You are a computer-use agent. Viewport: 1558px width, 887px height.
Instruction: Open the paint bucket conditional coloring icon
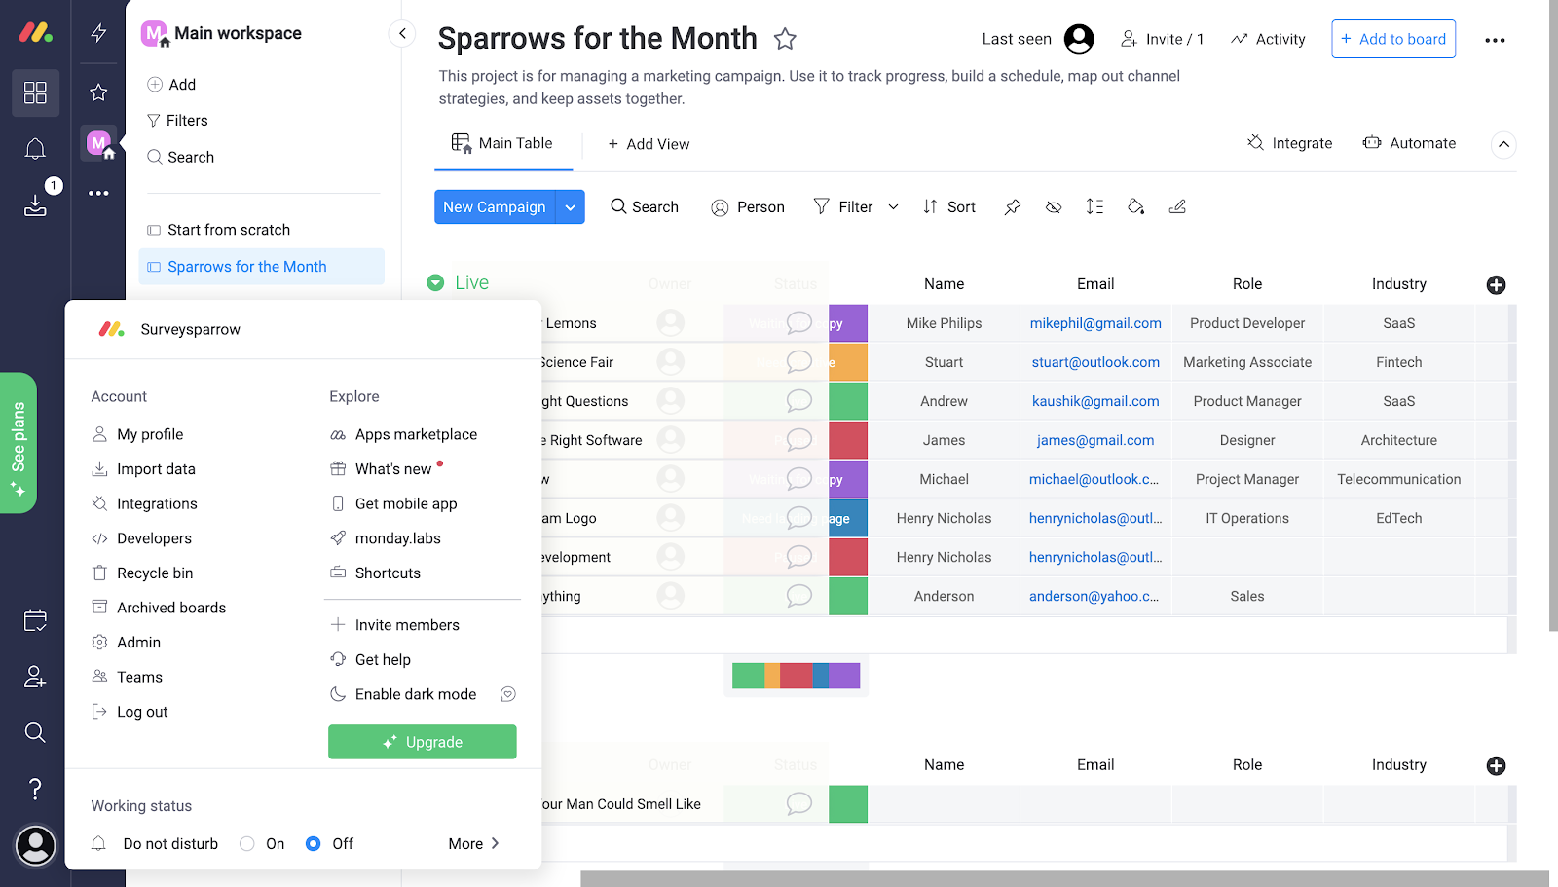[x=1135, y=206]
